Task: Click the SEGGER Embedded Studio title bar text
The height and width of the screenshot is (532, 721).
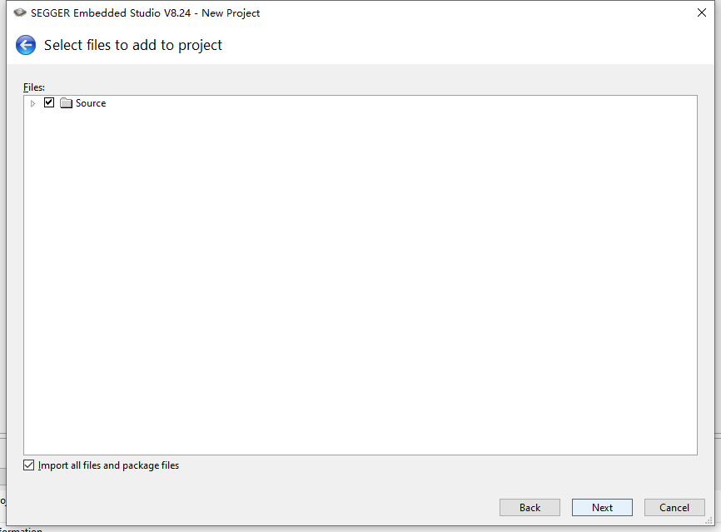Action: click(146, 12)
